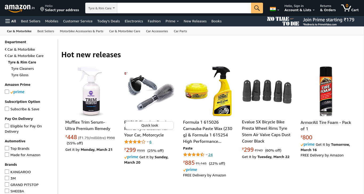Open the Tyre & Rim Care search category dropdown

click(x=101, y=8)
